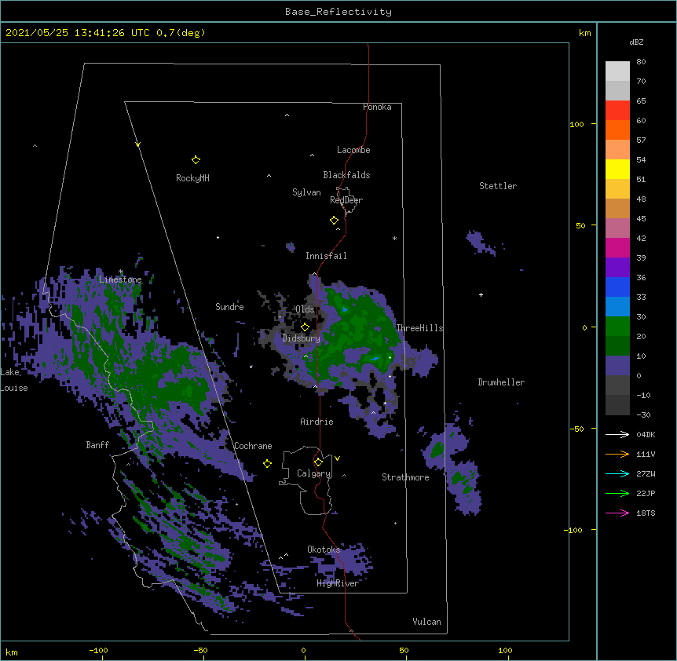Click the 04DK legend label
This screenshot has width=677, height=661.
coord(646,434)
